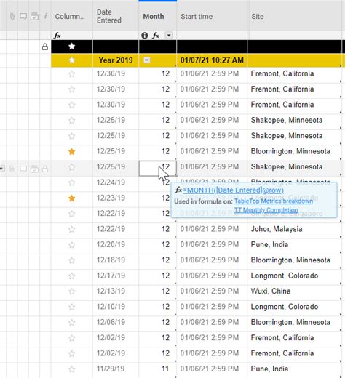The width and height of the screenshot is (345, 378).
Task: Collapse the Year 2019 group with minus button
Action: pos(147,60)
